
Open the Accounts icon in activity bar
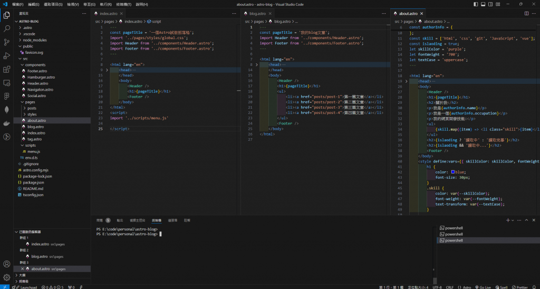pyautogui.click(x=7, y=264)
